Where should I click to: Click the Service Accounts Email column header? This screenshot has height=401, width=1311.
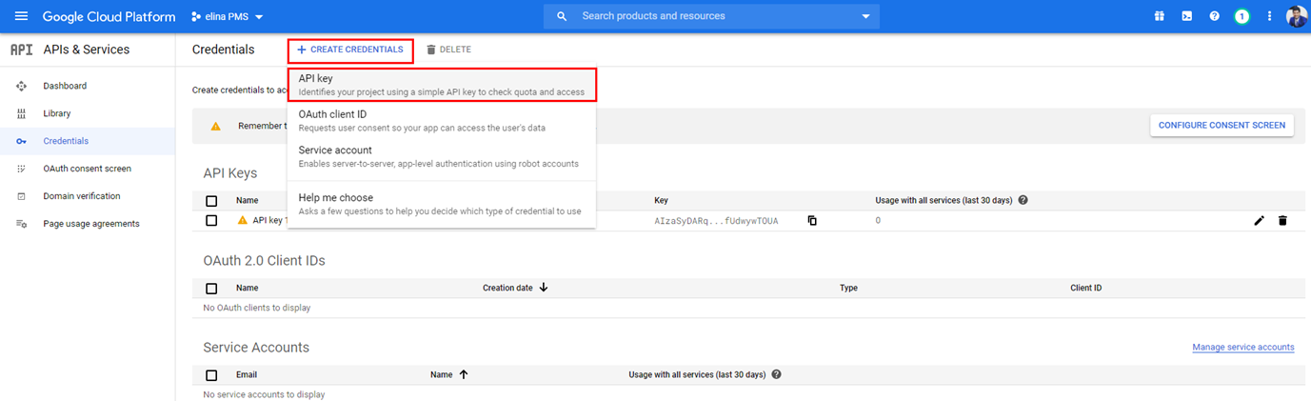247,375
